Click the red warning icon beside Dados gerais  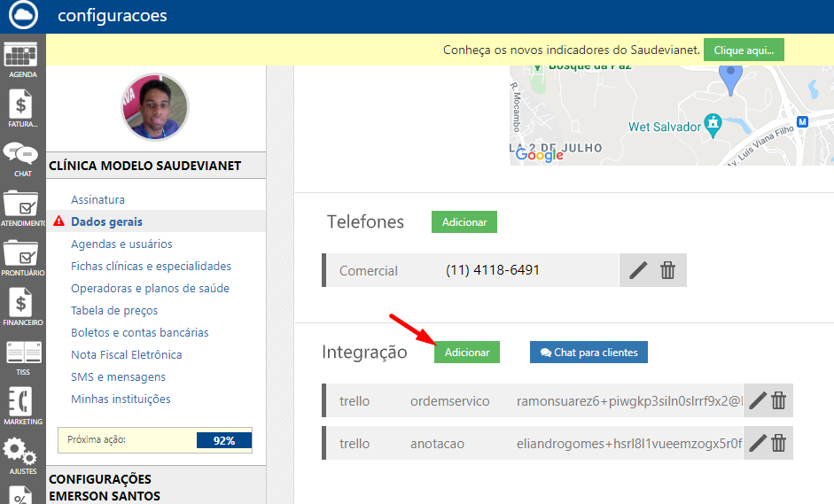(58, 221)
